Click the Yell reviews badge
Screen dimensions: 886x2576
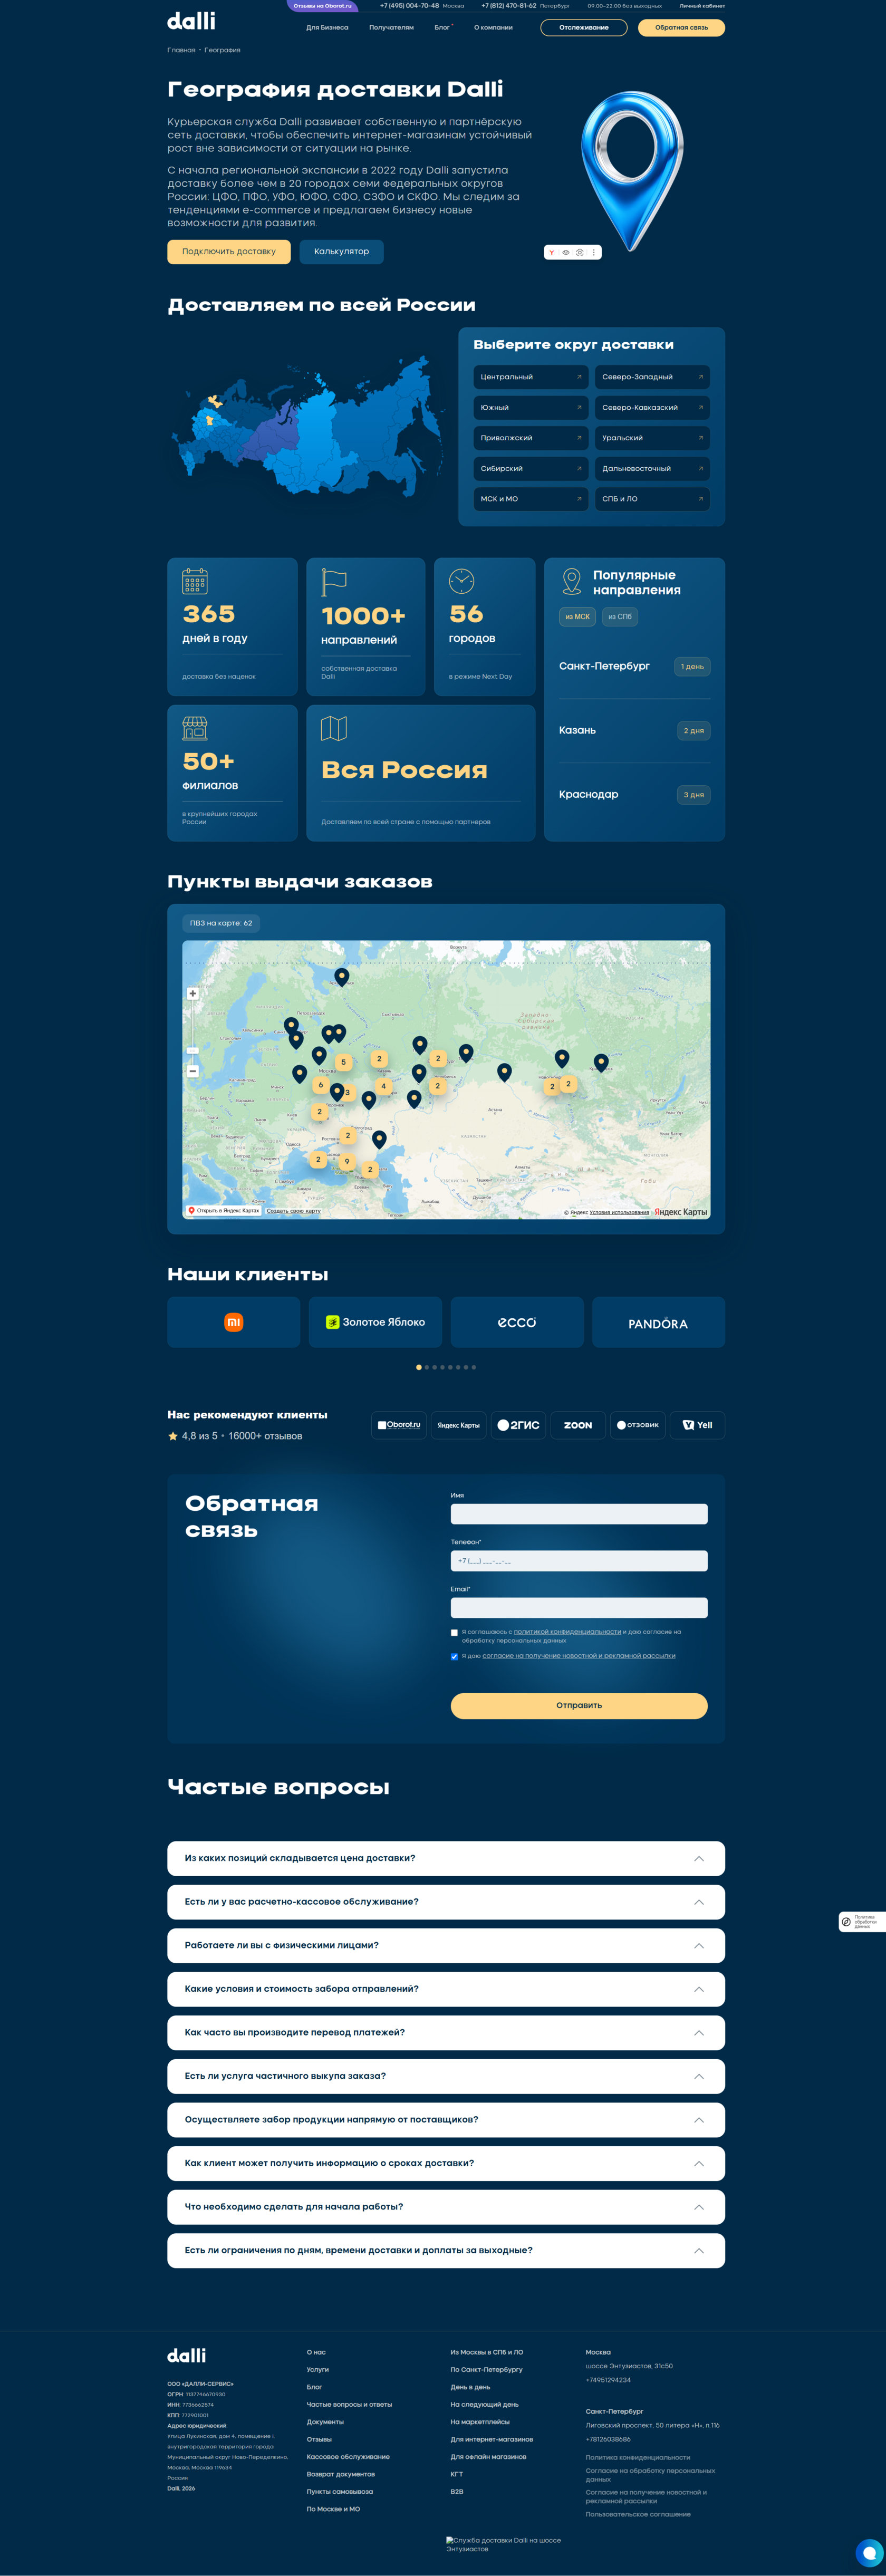(697, 1425)
